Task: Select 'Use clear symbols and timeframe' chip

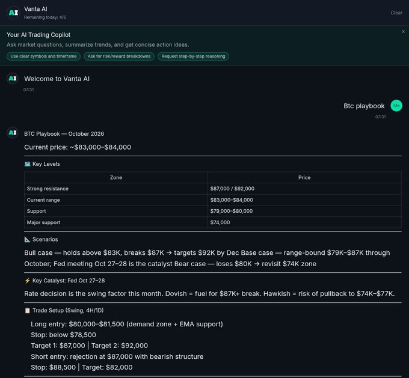Action: (43, 56)
